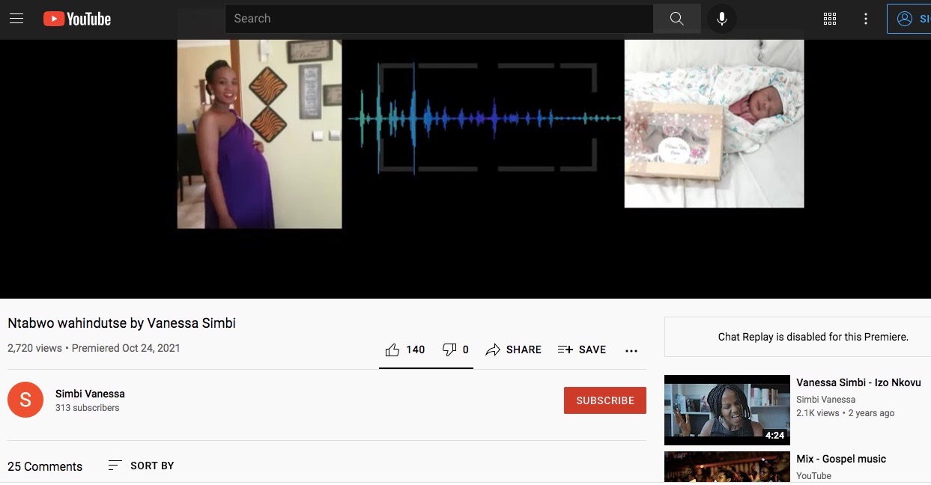Save video to a playlist
931x485 pixels.
pos(582,350)
